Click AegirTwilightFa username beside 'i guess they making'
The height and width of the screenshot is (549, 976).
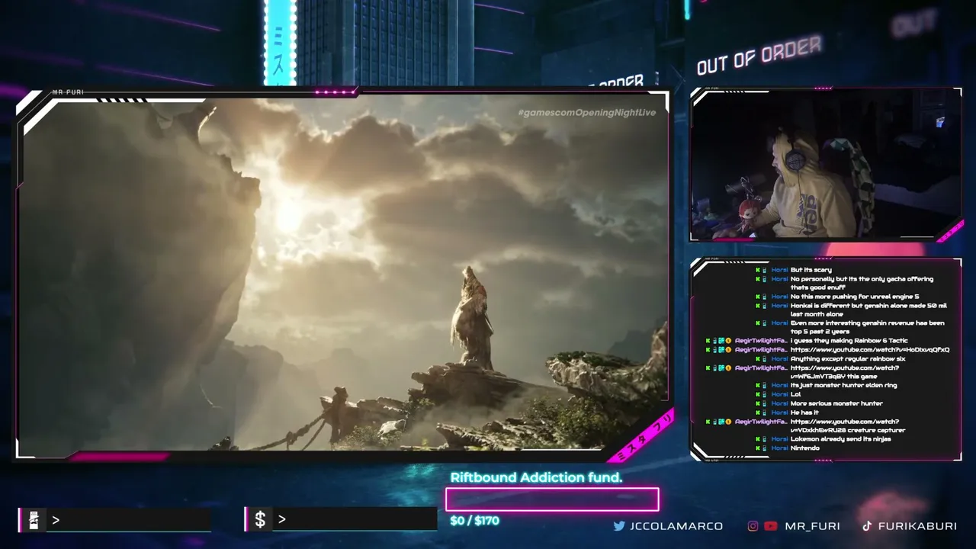pos(761,341)
